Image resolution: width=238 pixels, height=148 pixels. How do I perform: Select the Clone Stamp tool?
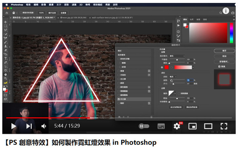point(6,46)
